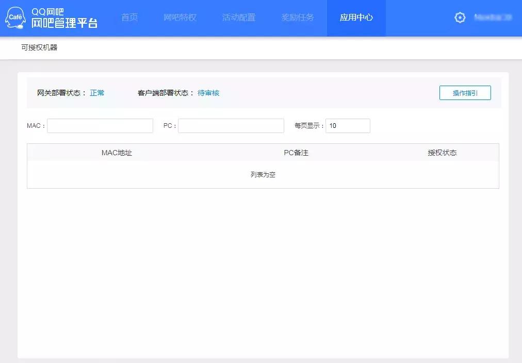Click the 待审核 client deployment status link
This screenshot has height=363, width=522.
[x=208, y=93]
